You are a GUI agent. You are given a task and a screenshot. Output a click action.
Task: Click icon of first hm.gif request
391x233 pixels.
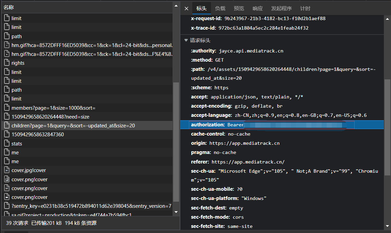[6, 45]
